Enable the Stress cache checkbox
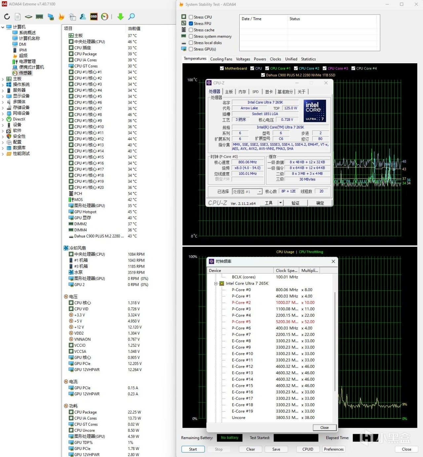Viewport: 423px width, 457px height. pos(191,30)
